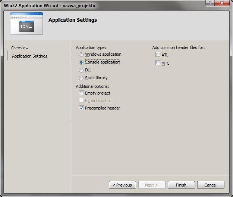Screen dimensions: 233x197
Task: Click the Application Settings page heading
Action: pyautogui.click(x=73, y=20)
